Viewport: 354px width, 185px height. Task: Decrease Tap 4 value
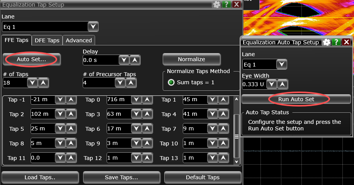pyautogui.click(x=213, y=114)
